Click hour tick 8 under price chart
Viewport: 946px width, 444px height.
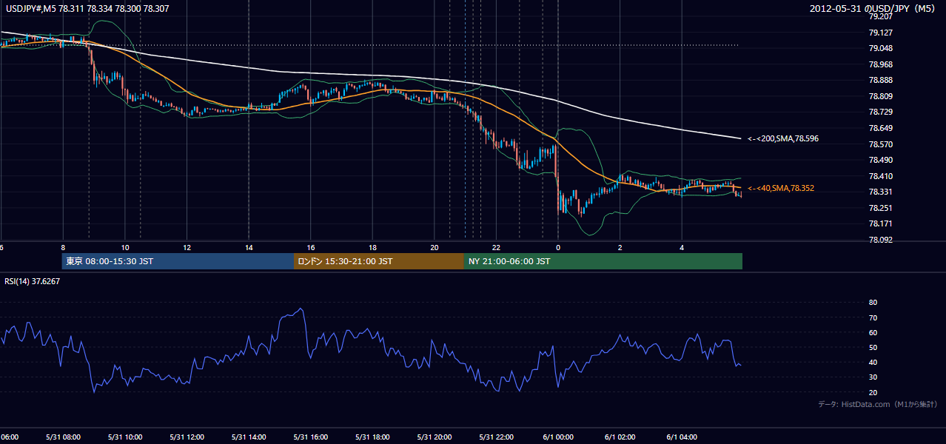point(63,248)
